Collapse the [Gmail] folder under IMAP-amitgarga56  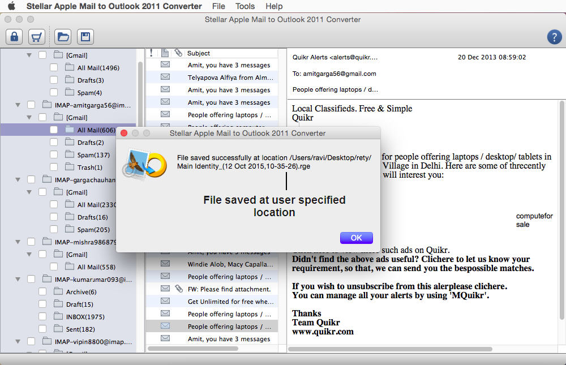tap(29, 118)
